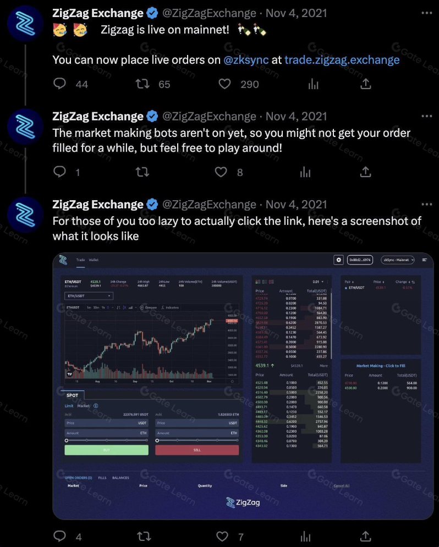Open reply on the screenshot tweet
This screenshot has height=547, width=439.
click(61, 535)
